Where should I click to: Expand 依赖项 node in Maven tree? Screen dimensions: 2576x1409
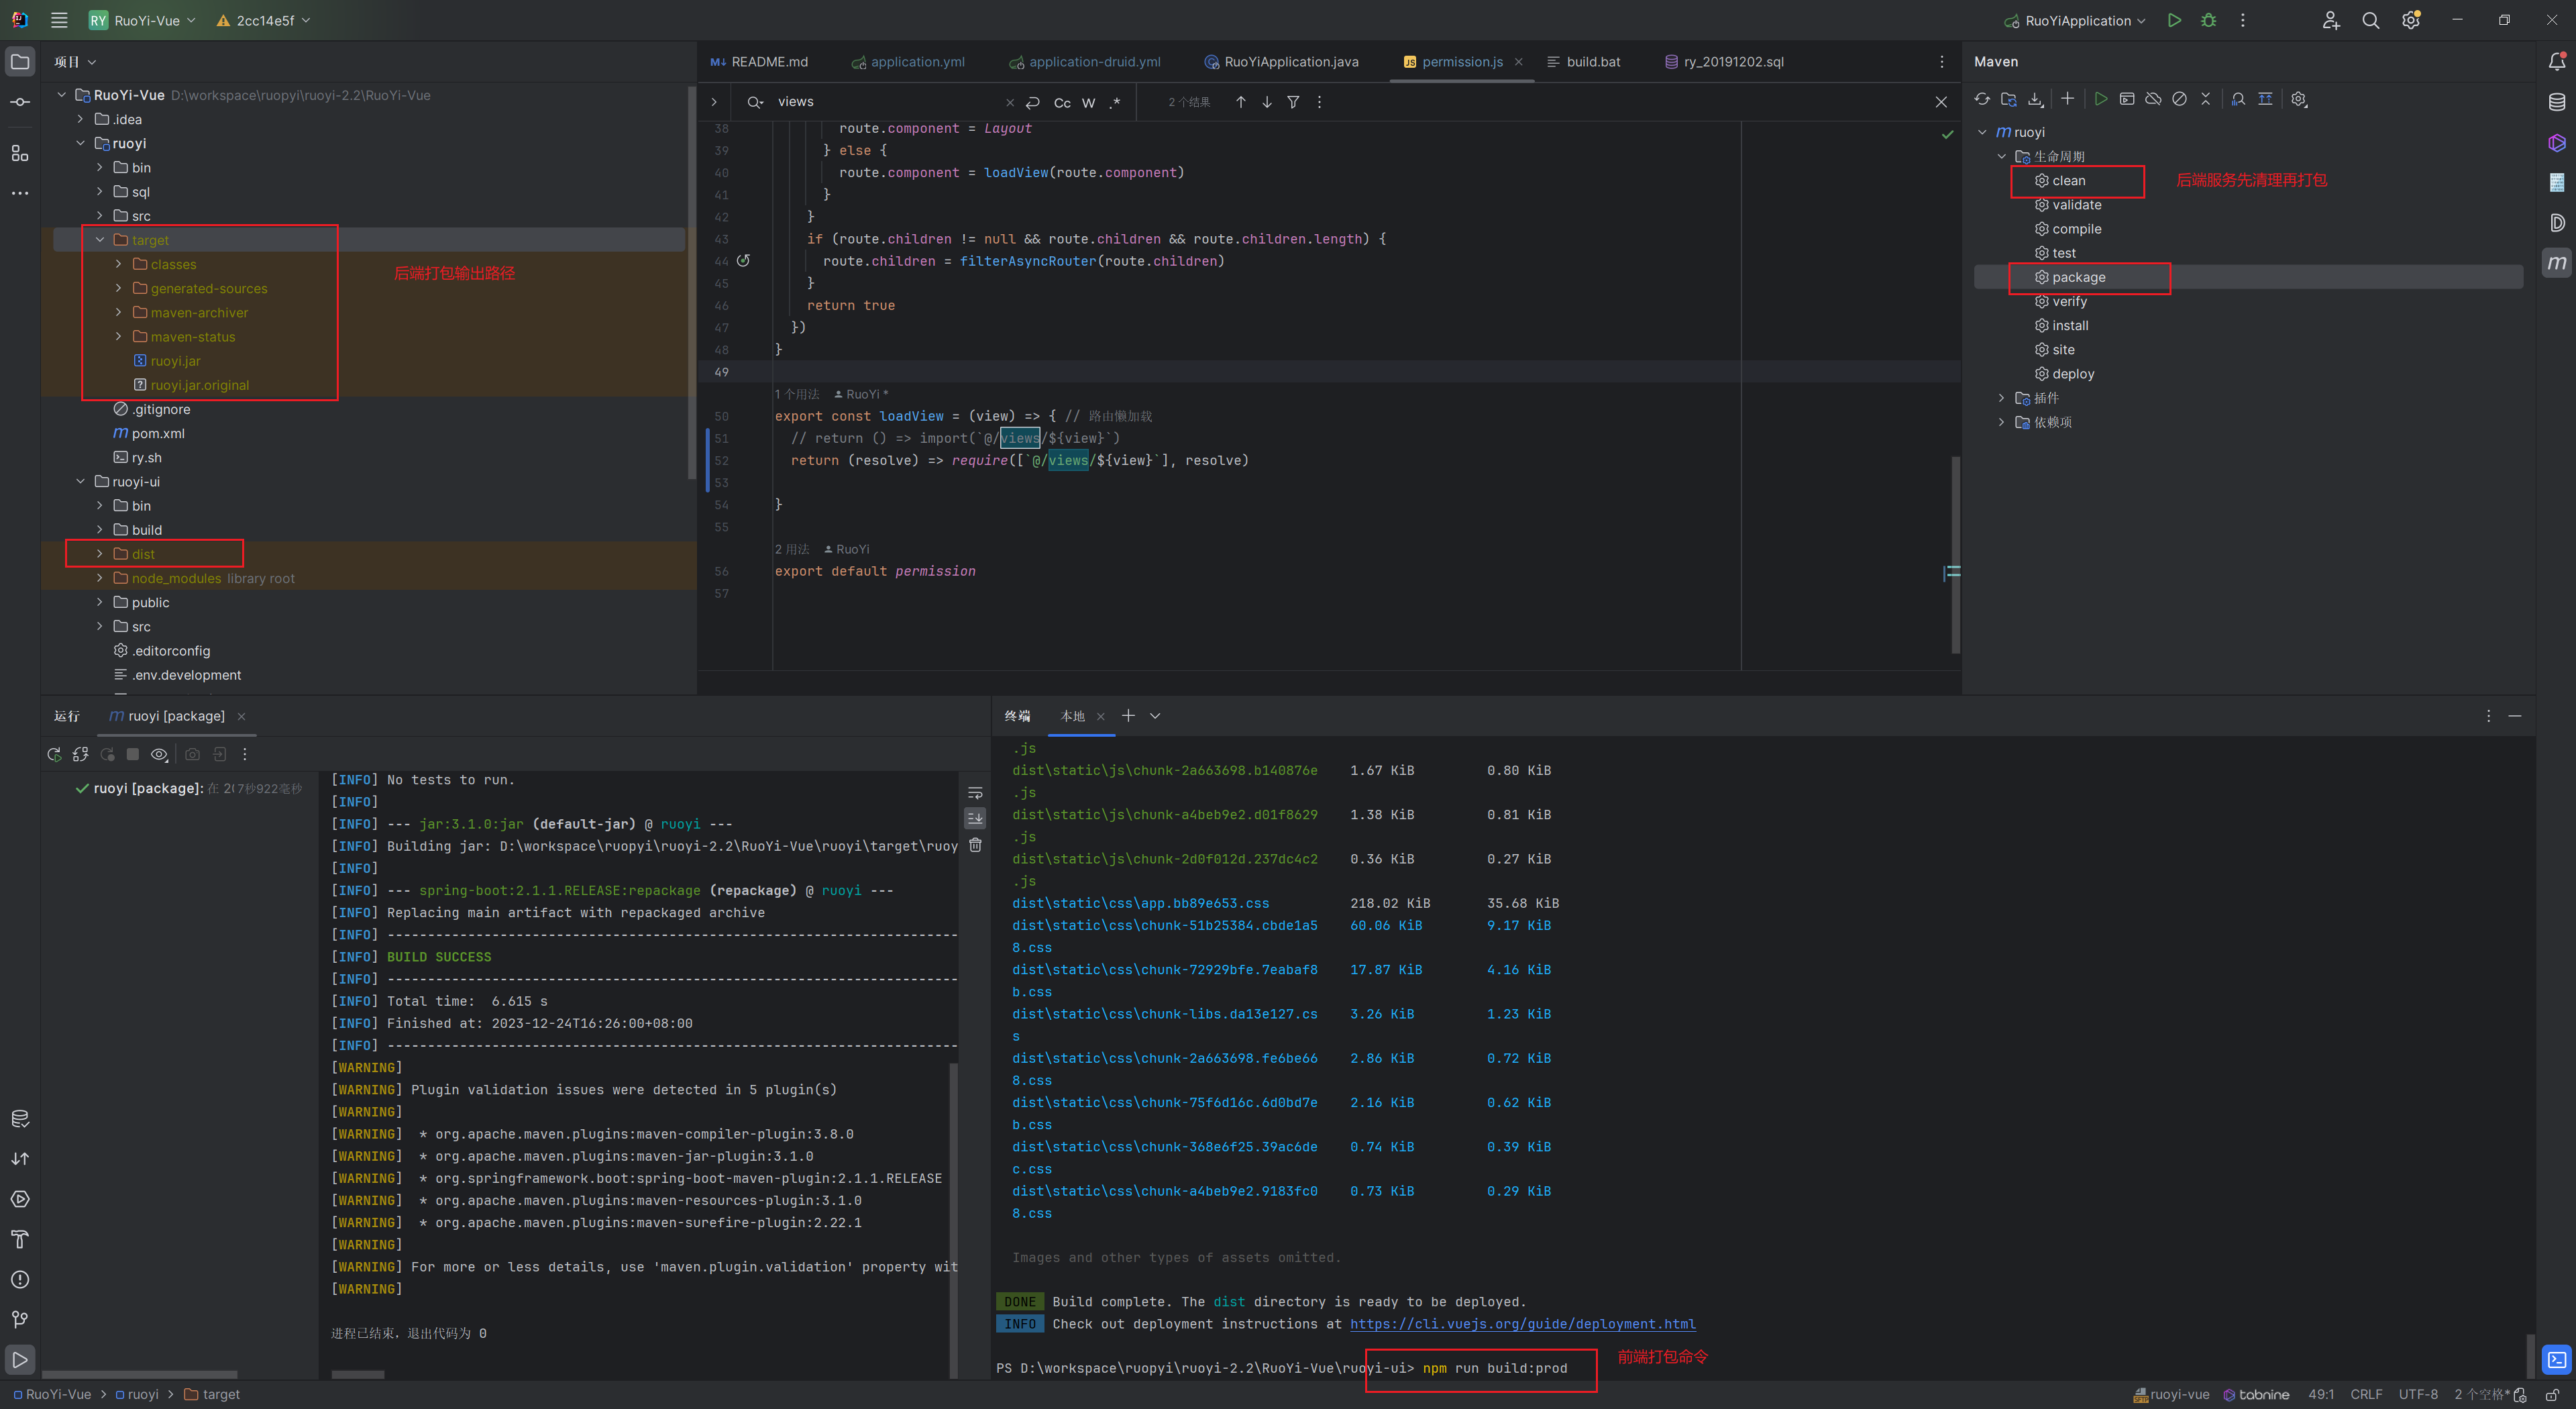click(2001, 422)
